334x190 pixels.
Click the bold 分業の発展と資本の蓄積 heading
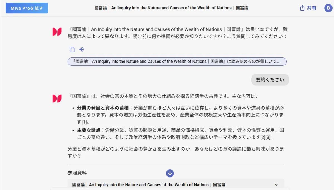pyautogui.click(x=103, y=108)
